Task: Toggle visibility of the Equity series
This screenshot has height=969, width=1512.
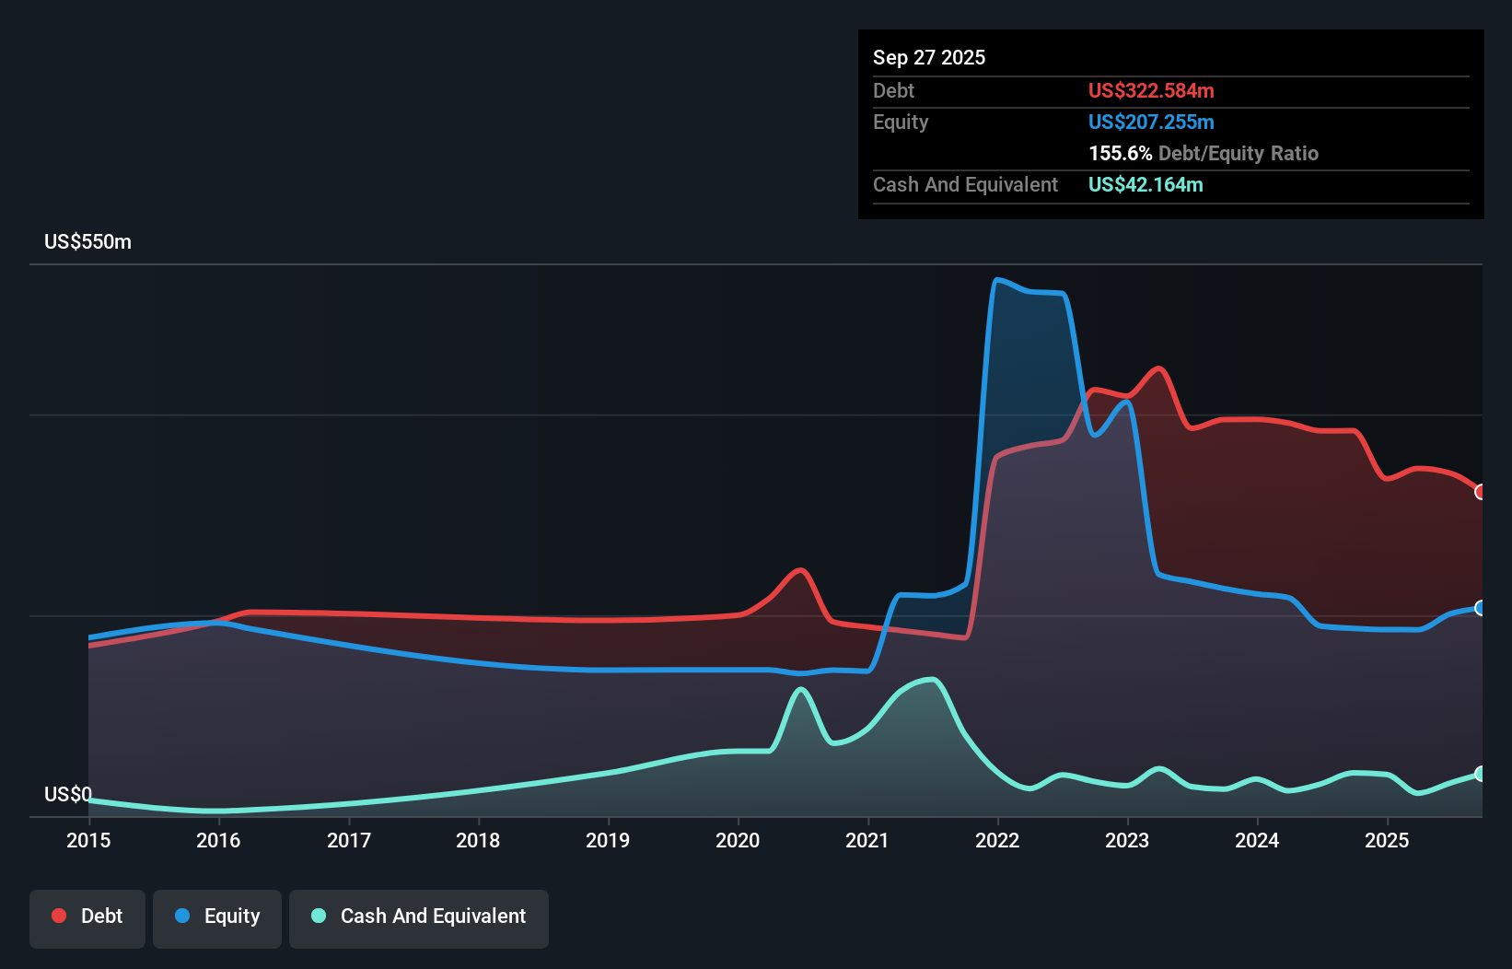Action: point(216,917)
